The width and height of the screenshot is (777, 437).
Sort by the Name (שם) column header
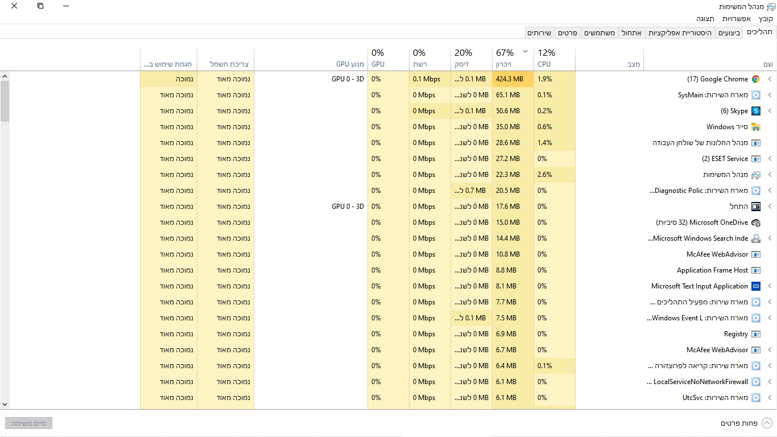709,59
